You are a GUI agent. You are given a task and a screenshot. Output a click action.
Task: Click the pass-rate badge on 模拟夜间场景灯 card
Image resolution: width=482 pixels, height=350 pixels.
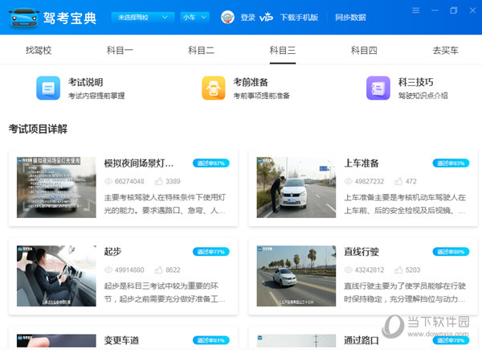[210, 163]
